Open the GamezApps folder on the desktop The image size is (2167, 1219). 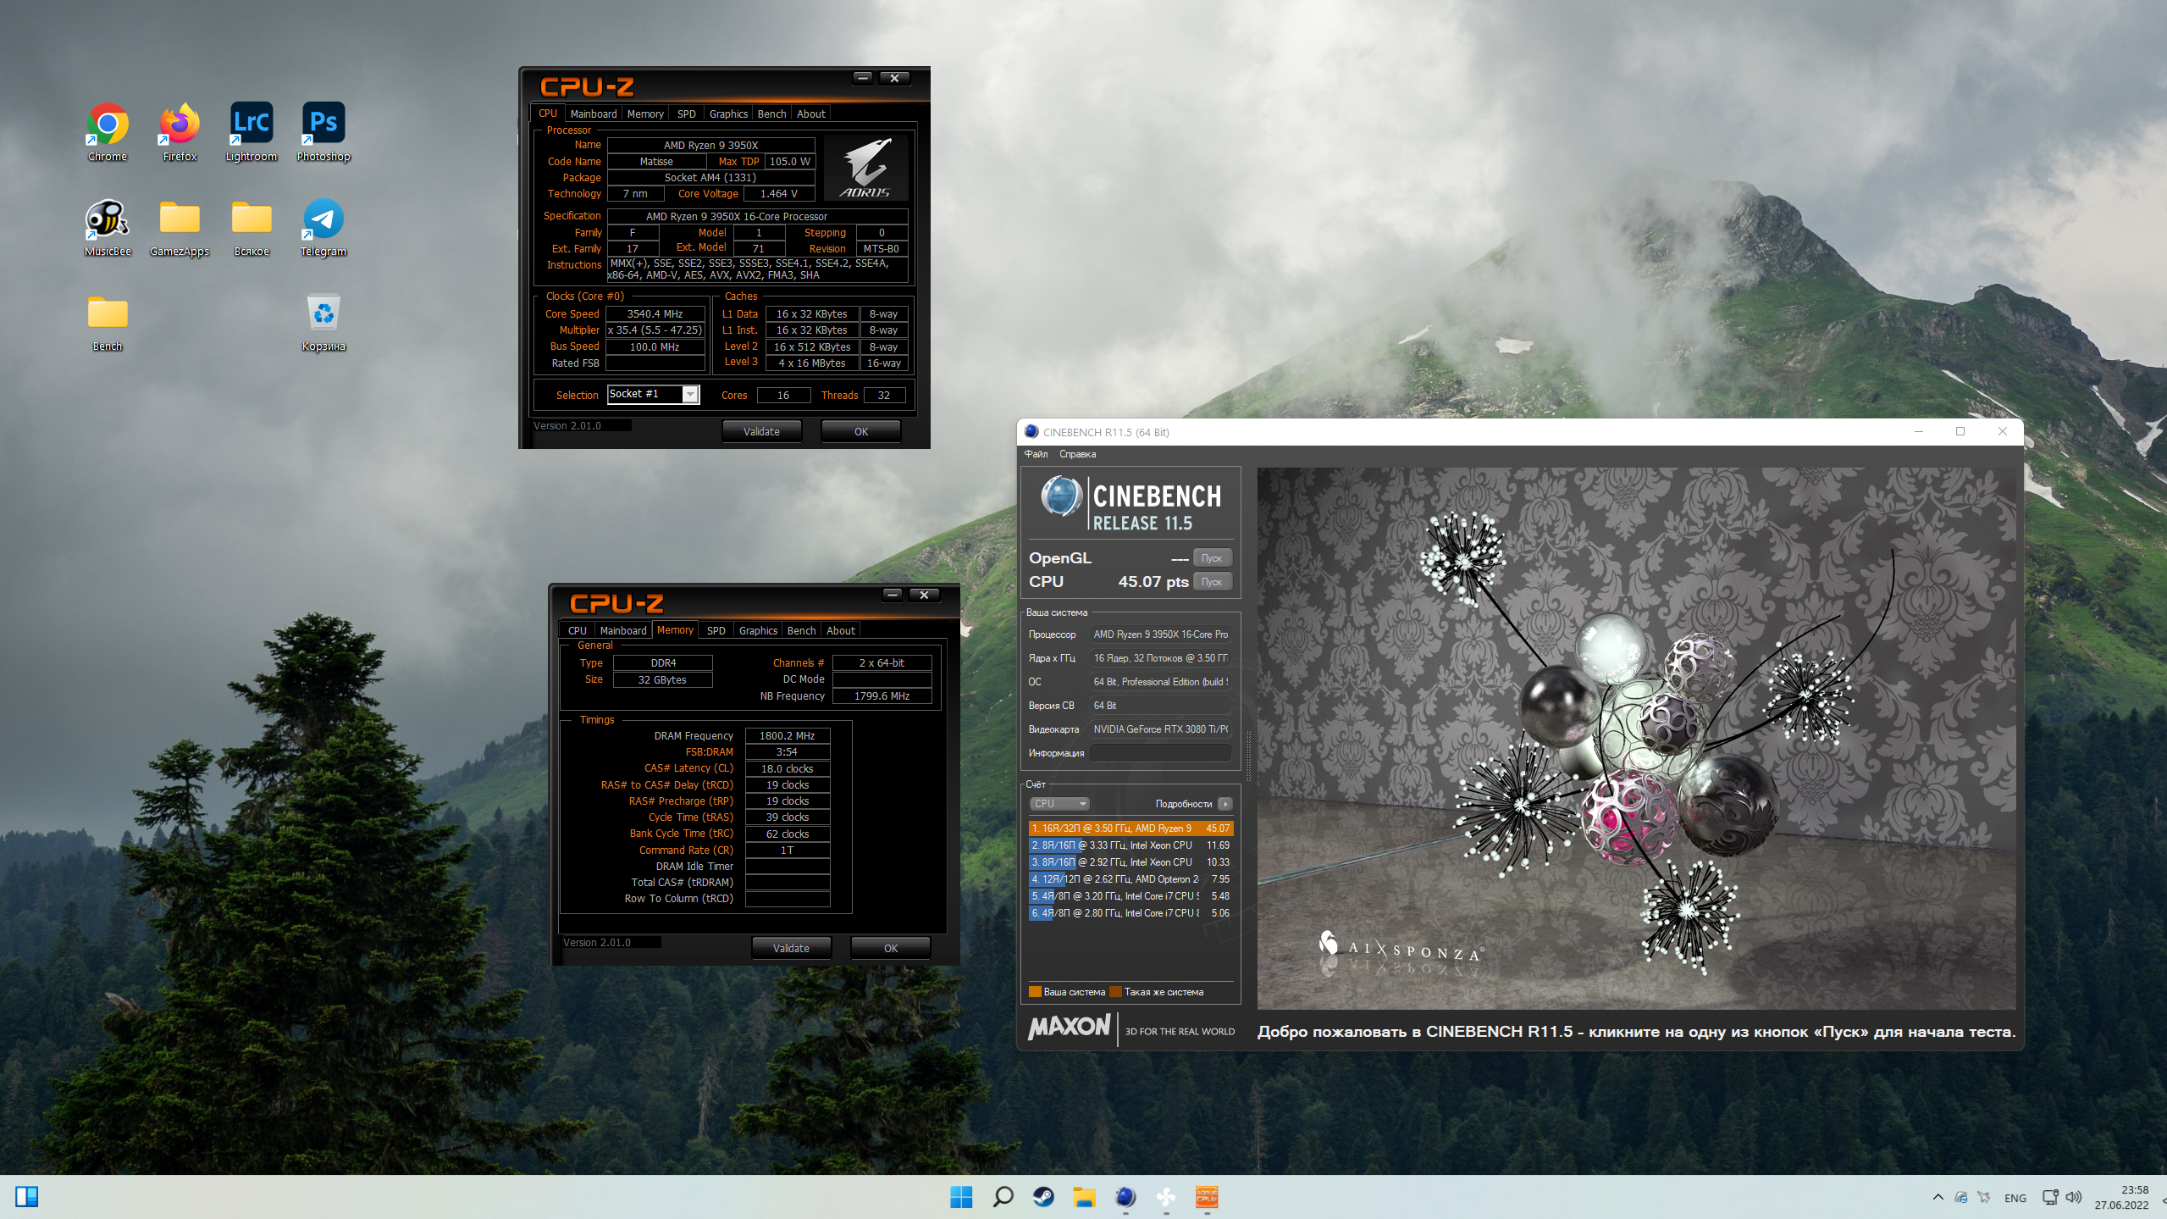pos(180,227)
